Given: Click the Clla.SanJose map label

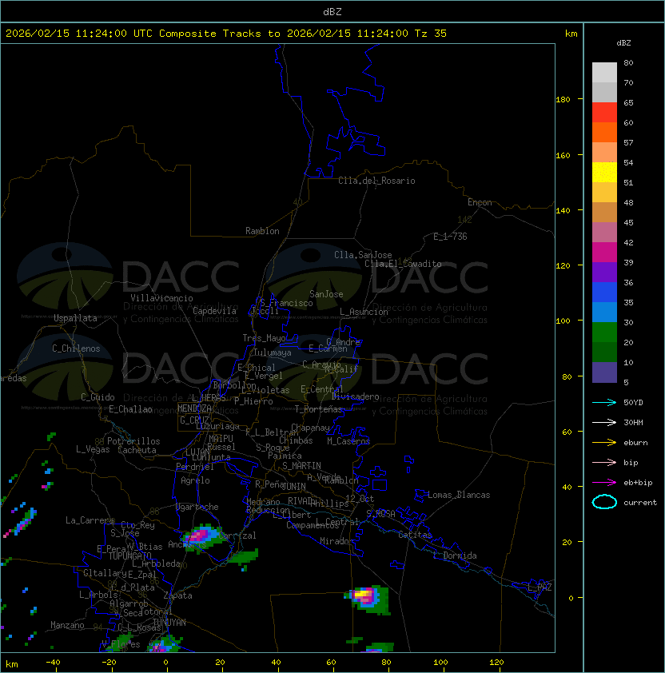Looking at the screenshot, I should 363,255.
